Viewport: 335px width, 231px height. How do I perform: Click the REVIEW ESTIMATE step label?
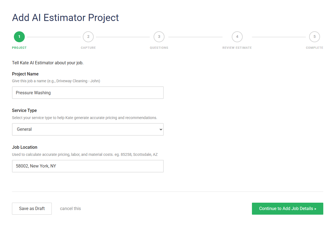(x=237, y=48)
